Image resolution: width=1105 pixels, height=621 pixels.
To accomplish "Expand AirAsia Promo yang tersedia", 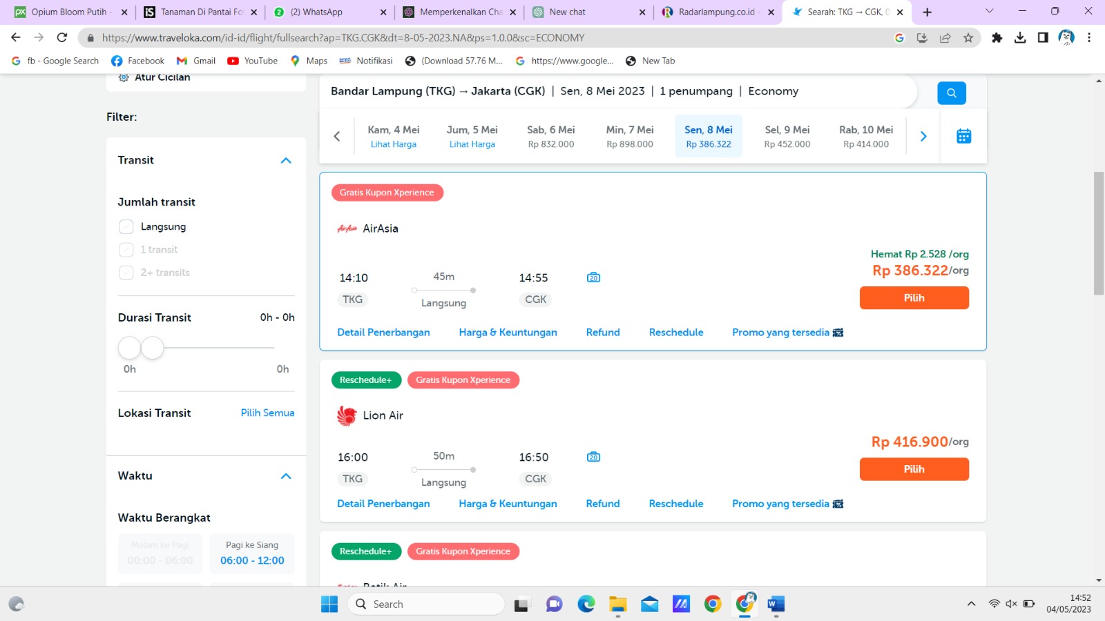I will pos(788,333).
